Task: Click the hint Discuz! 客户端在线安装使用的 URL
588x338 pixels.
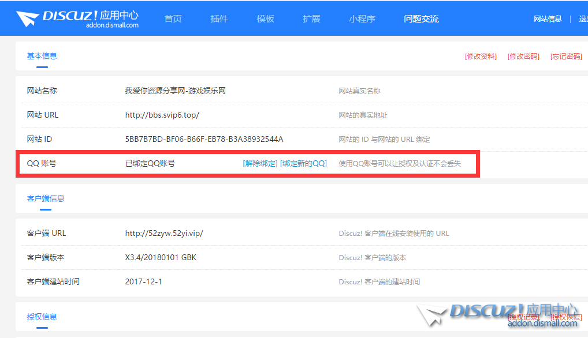Action: (394, 234)
